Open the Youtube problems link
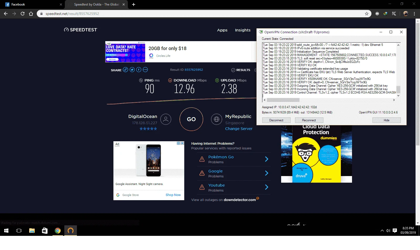 point(217,185)
